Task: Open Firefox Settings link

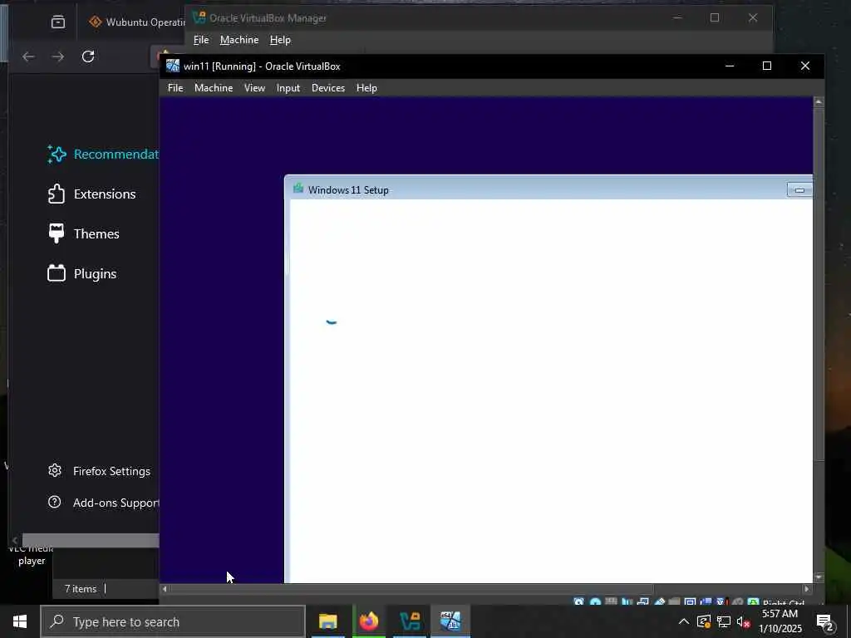Action: point(99,471)
